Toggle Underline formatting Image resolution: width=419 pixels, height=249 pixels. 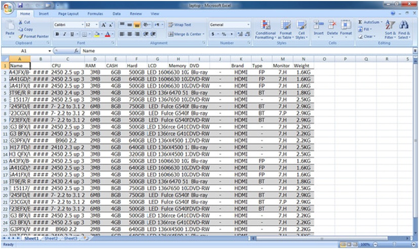pyautogui.click(x=72, y=34)
